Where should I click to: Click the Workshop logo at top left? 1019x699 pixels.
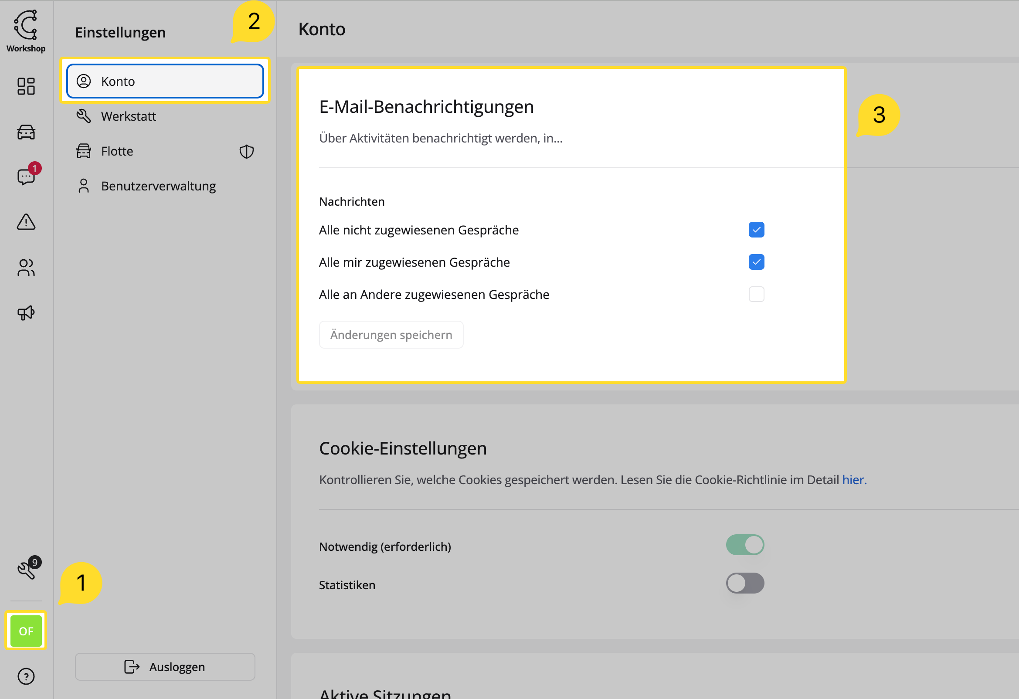pyautogui.click(x=26, y=31)
